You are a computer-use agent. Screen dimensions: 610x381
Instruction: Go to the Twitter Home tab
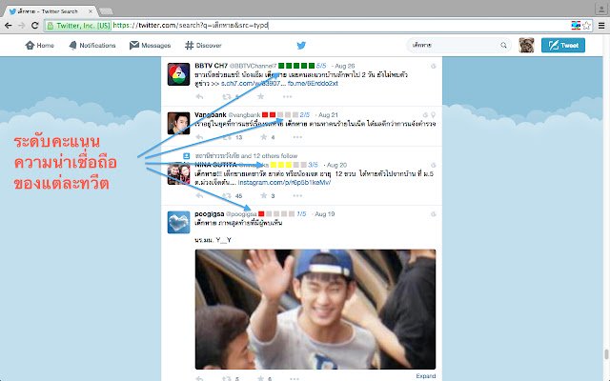[39, 46]
